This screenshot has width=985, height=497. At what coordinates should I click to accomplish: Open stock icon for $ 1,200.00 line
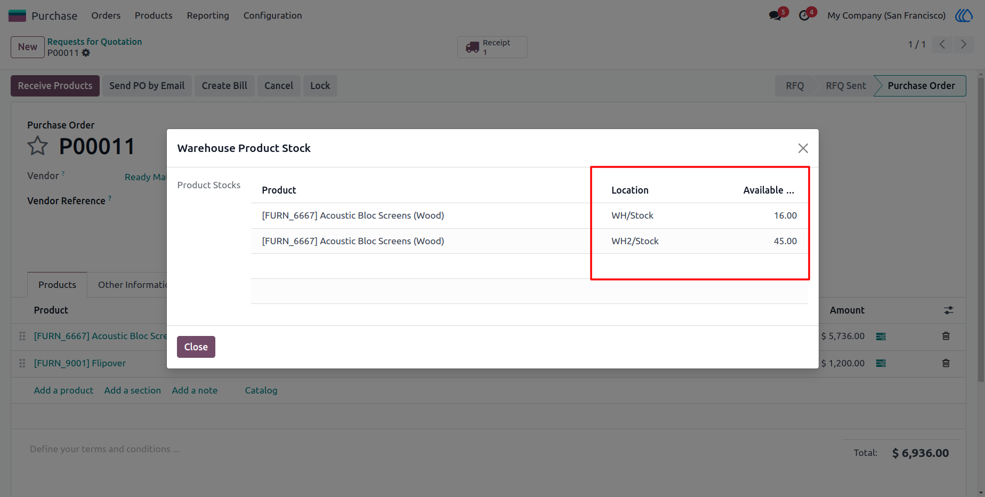[881, 363]
